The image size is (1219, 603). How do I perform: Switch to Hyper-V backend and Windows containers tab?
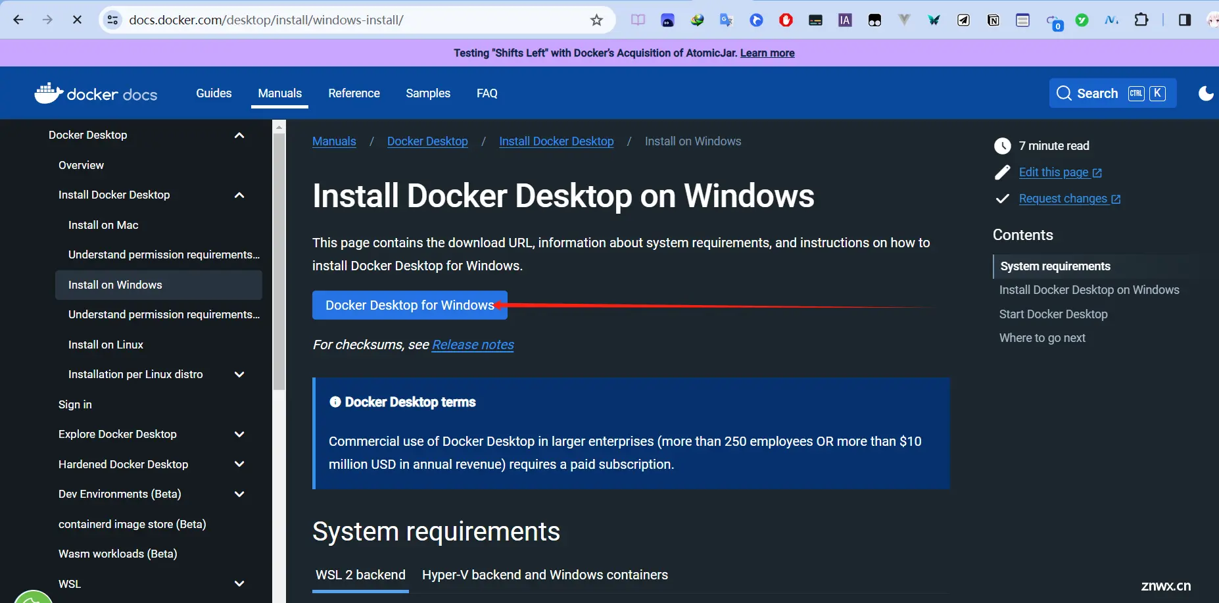(545, 575)
